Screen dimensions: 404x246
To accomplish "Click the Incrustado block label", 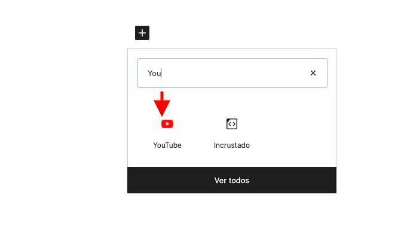I will [232, 145].
